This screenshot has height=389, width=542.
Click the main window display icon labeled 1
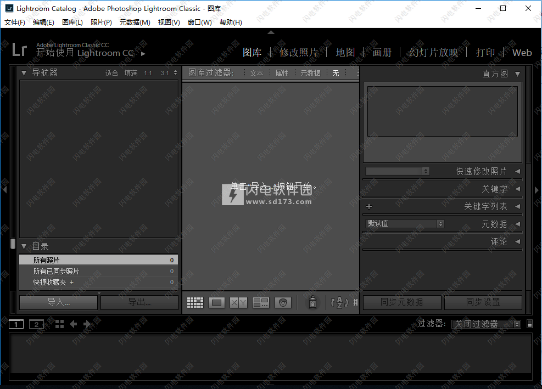16,324
